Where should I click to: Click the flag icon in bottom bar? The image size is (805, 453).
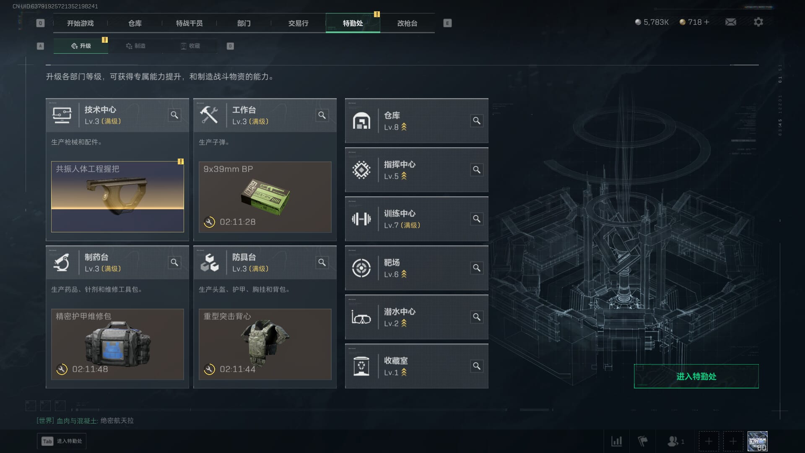coord(642,441)
